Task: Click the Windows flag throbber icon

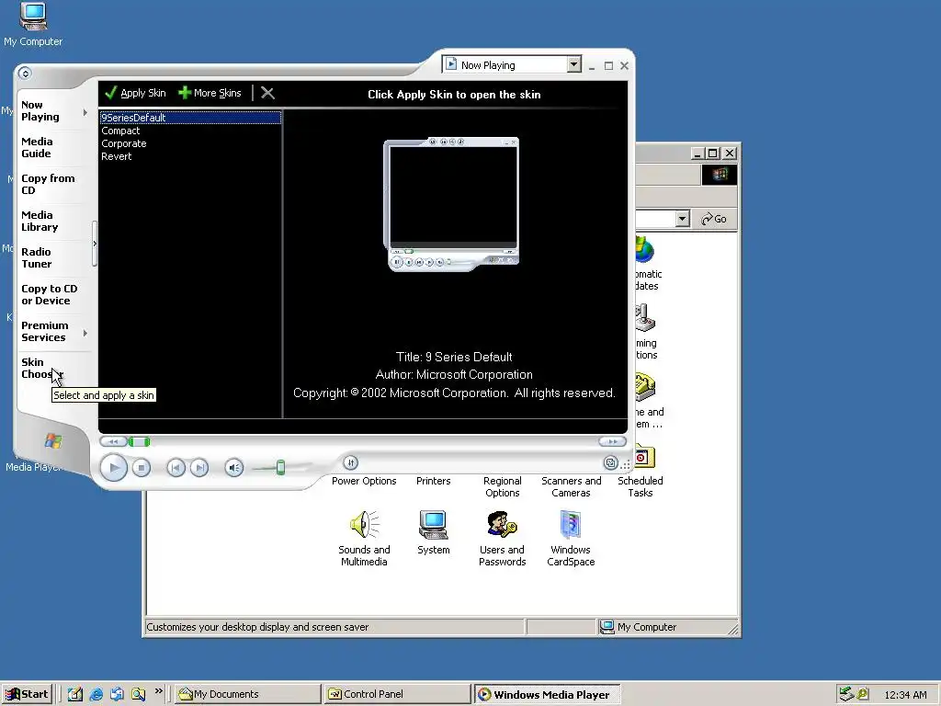Action: 720,175
